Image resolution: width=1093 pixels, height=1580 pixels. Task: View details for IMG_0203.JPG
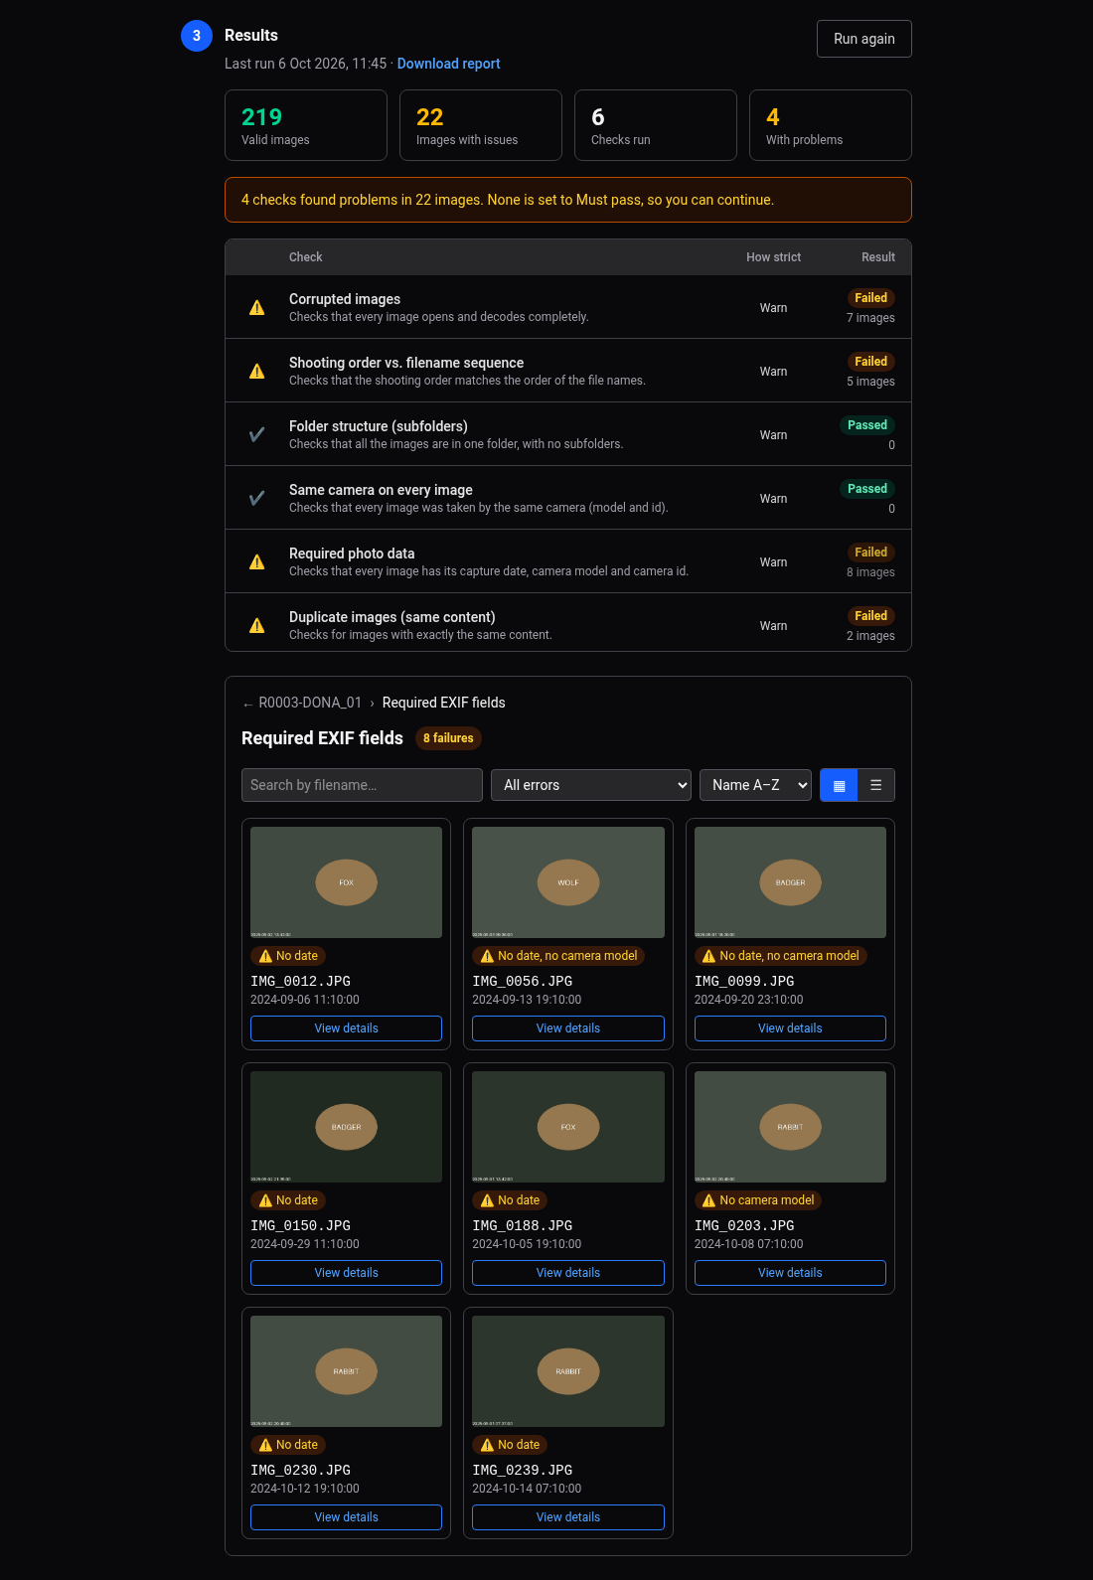coord(790,1273)
